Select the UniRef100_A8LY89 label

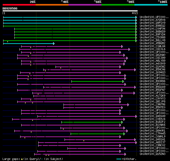click(x=152, y=61)
